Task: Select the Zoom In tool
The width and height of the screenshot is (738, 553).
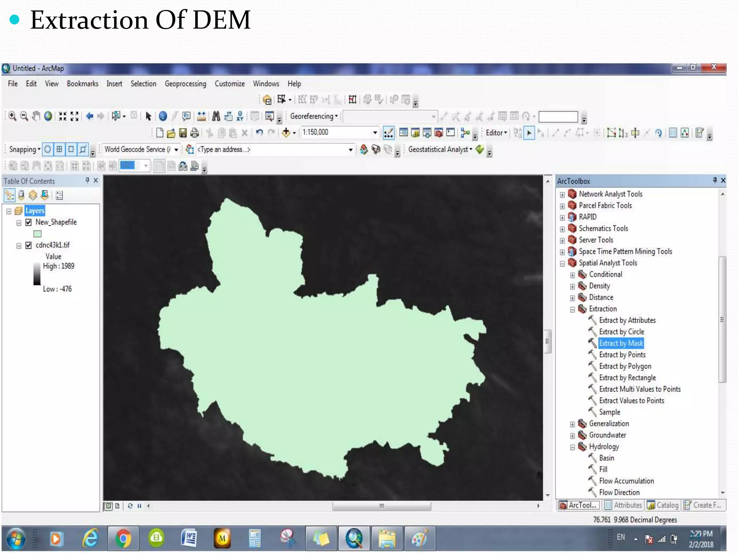Action: (x=12, y=116)
